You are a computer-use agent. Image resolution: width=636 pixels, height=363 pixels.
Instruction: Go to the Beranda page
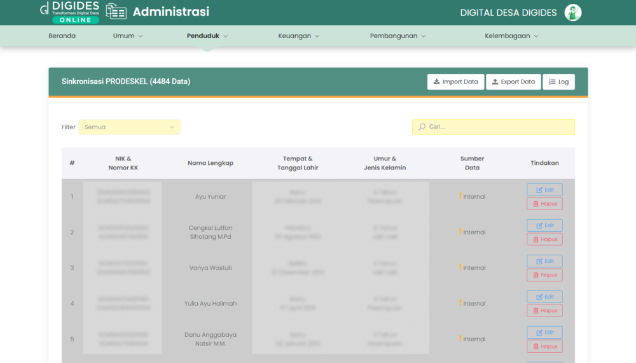(x=62, y=36)
